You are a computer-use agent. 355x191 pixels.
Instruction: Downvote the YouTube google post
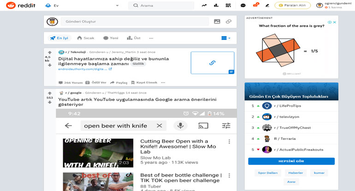click(50, 102)
